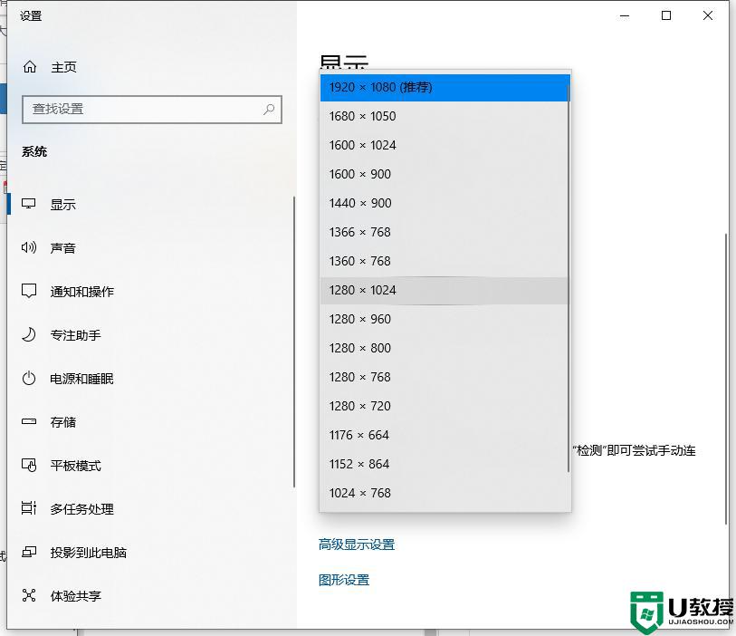
Task: Choose resolution 1280 × 1024
Action: point(444,290)
